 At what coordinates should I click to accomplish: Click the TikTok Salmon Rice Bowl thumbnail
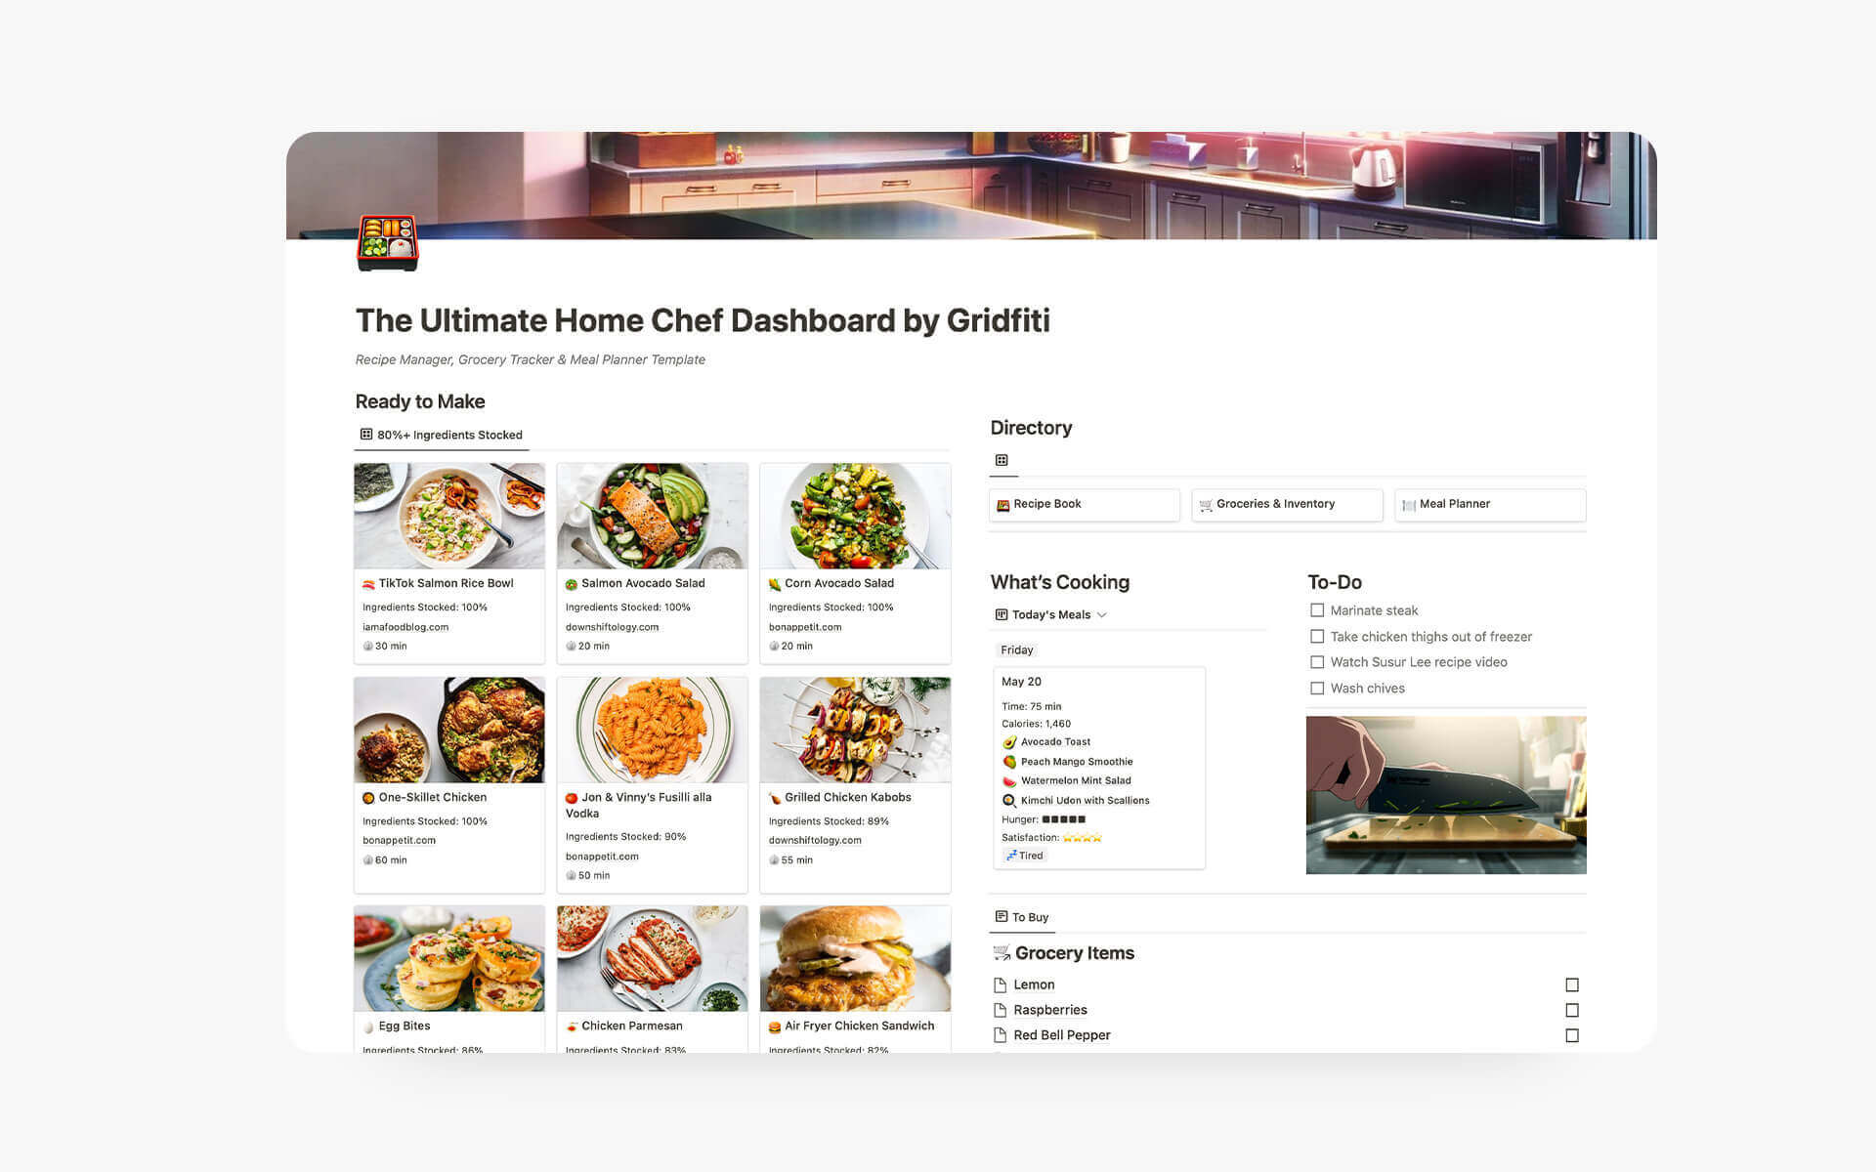449,515
